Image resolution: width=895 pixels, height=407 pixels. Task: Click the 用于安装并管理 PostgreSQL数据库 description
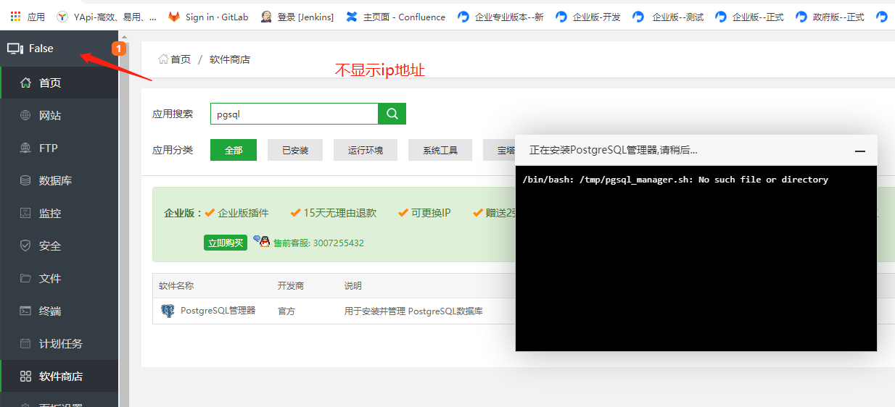[x=413, y=311]
